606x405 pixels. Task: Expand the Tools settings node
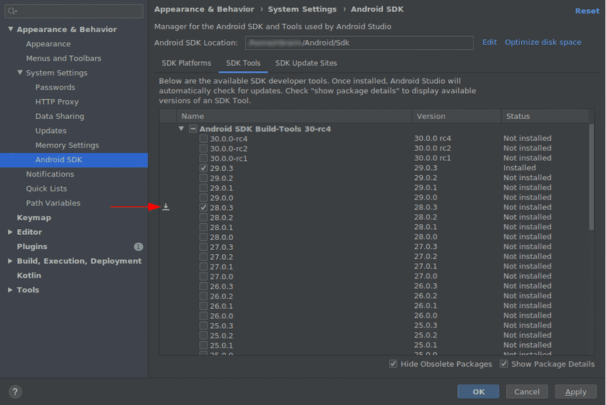coord(11,290)
